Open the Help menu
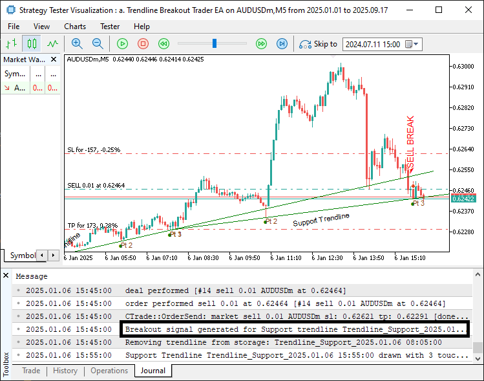 [x=142, y=27]
